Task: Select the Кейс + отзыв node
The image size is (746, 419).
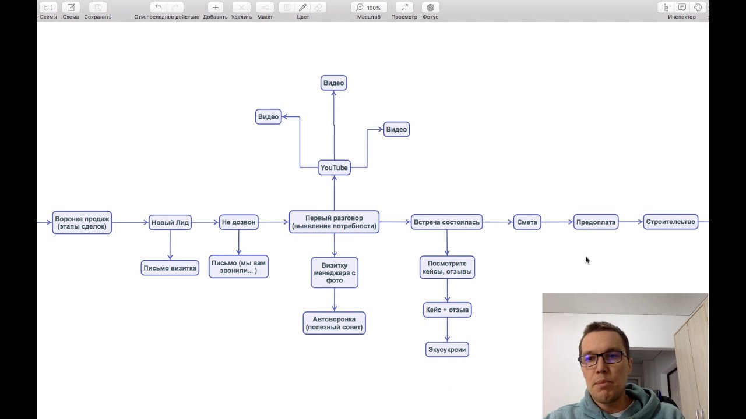Action: 447,310
